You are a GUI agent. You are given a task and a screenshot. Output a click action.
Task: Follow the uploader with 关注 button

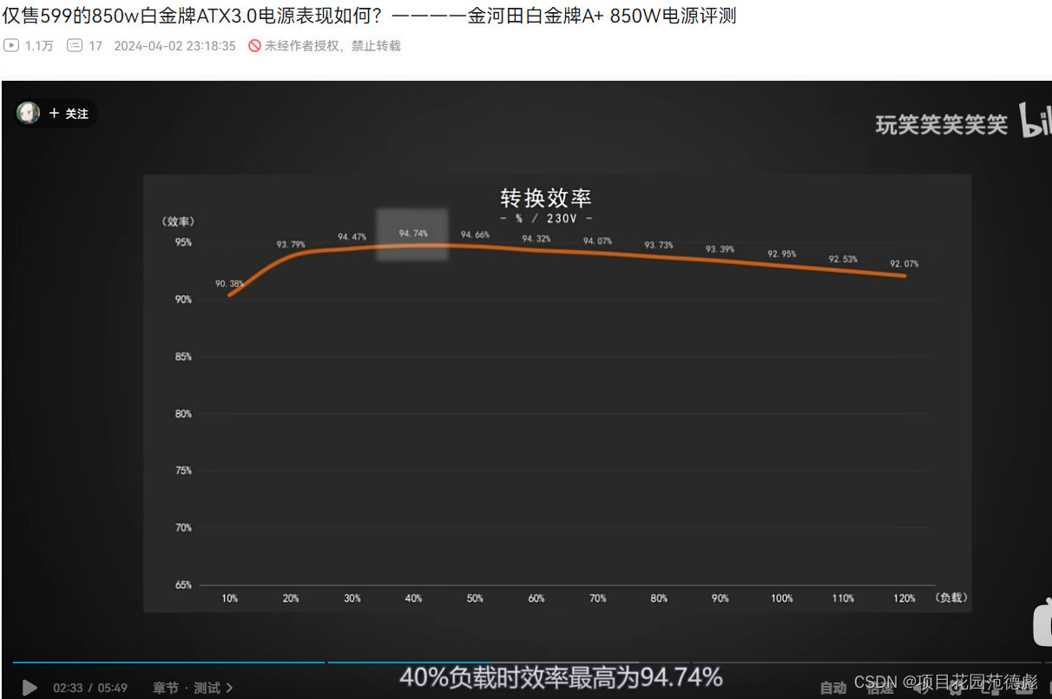pos(69,114)
